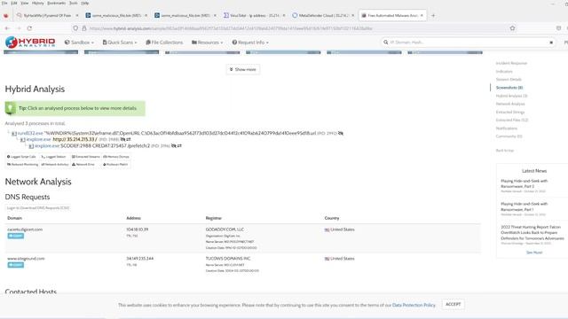
Task: Collapse the first iexplore.exe tree node
Action: click(x=22, y=140)
